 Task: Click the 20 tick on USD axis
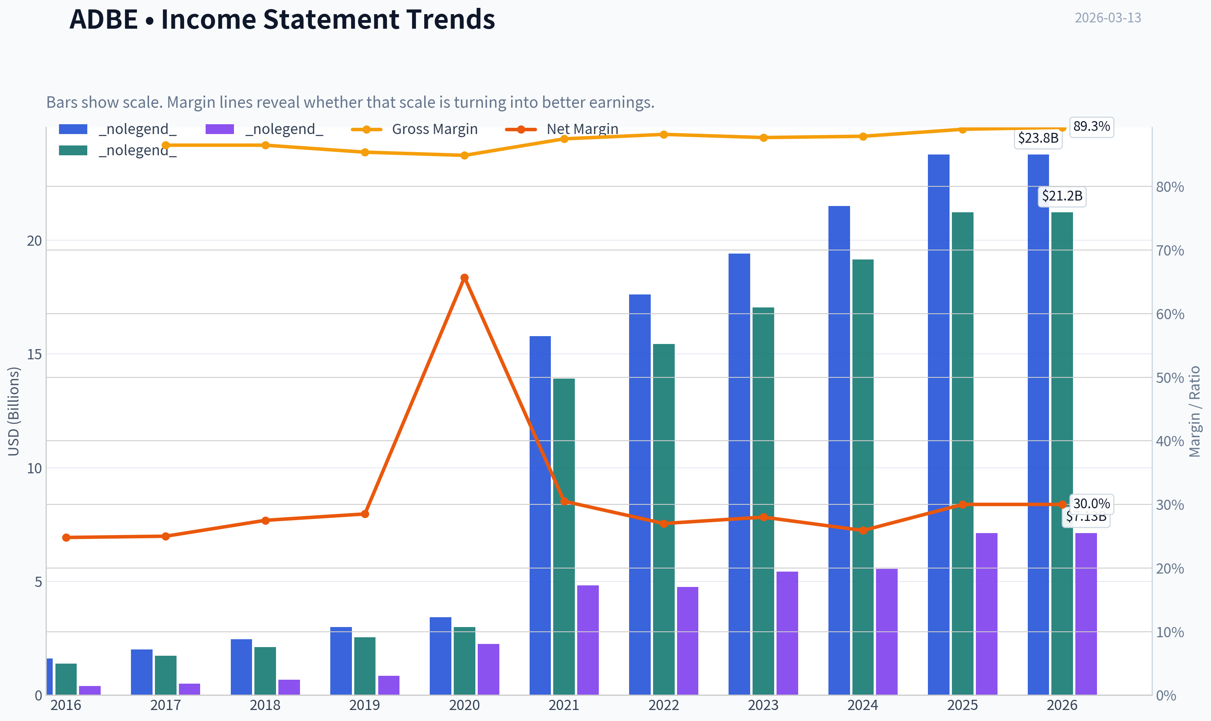[x=35, y=241]
